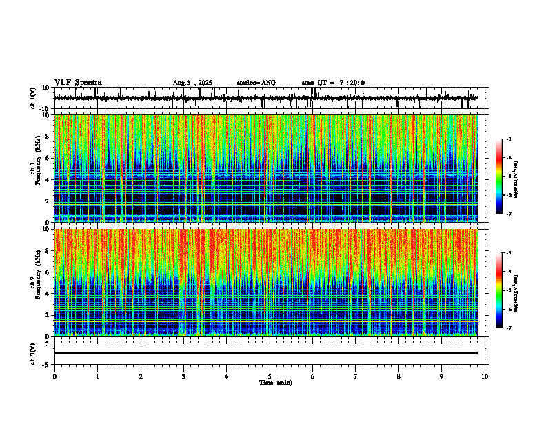546x422 pixels.
Task: Click the time-axis tick label "7"
Action: click(x=356, y=376)
